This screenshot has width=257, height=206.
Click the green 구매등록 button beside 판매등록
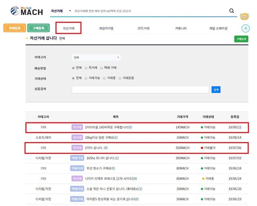(x=39, y=28)
